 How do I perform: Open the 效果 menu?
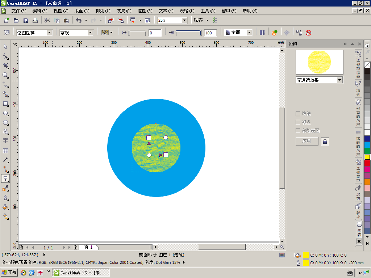pyautogui.click(x=124, y=11)
